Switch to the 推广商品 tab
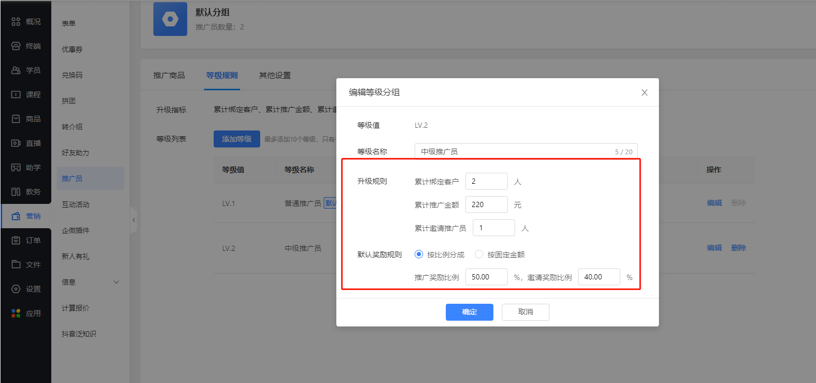 coord(169,75)
